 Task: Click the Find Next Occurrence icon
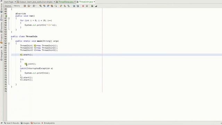pos(48,6)
